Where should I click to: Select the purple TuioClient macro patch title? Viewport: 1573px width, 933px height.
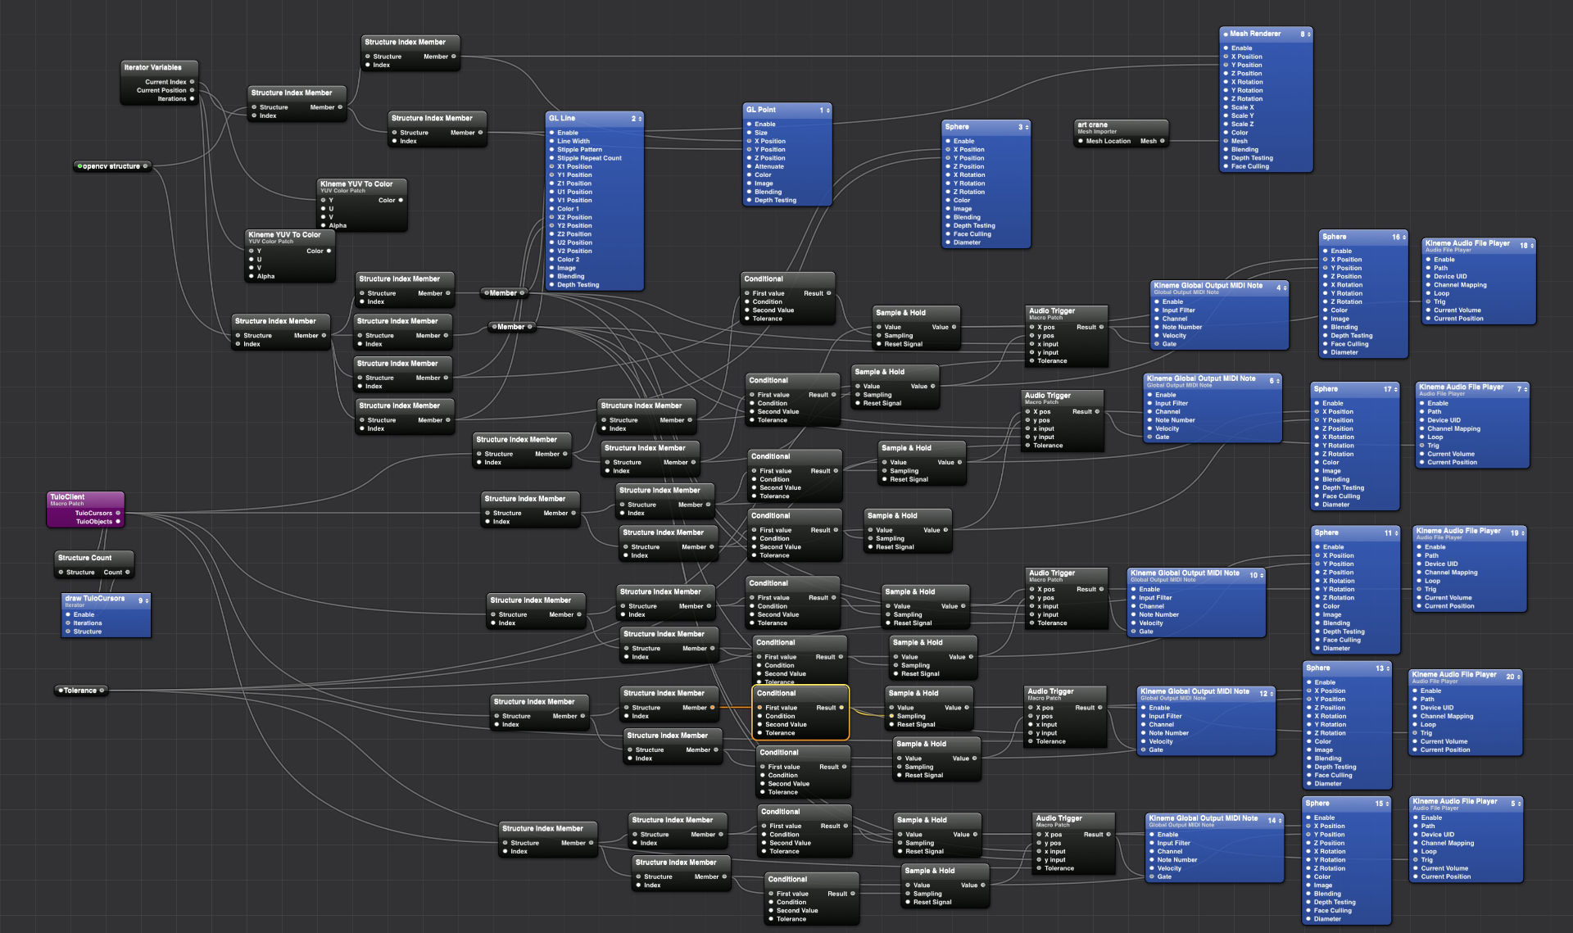click(x=68, y=497)
